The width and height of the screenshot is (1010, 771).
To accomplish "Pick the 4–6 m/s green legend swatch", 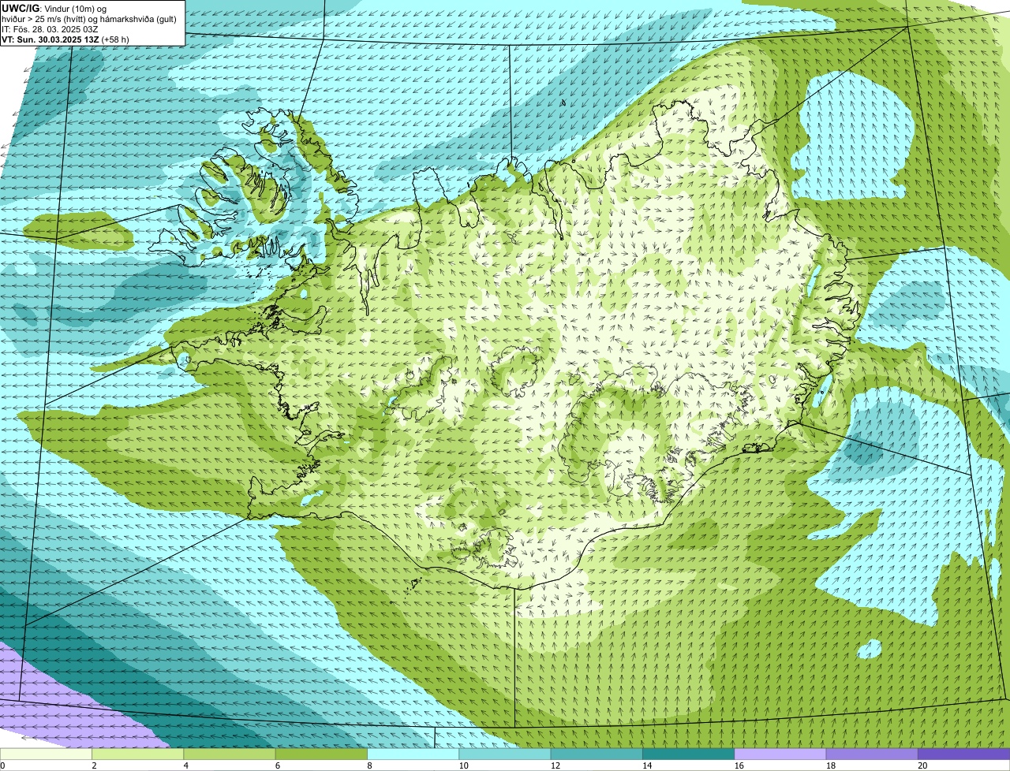I will point(230,754).
